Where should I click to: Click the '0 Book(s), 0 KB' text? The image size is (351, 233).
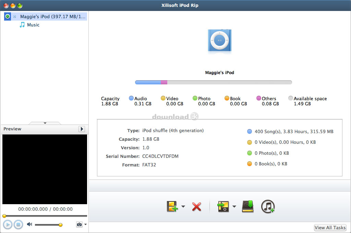[x=271, y=164]
